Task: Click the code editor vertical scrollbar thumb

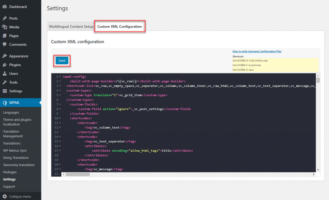Action: (x=318, y=80)
